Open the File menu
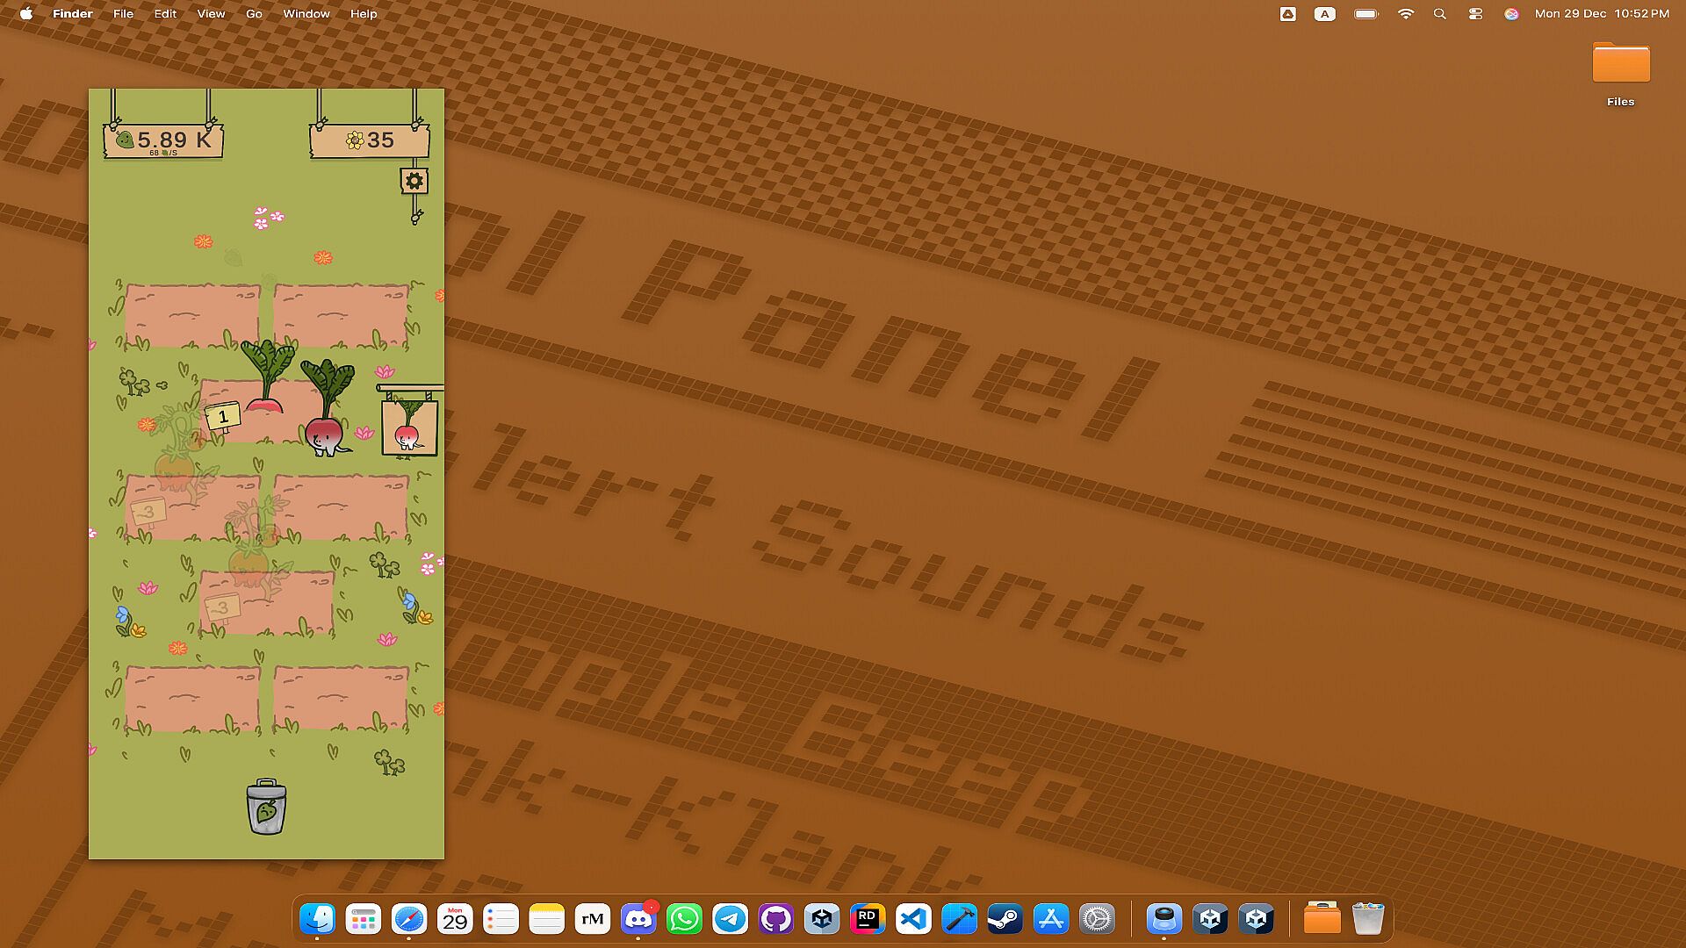The width and height of the screenshot is (1686, 948). 123,14
